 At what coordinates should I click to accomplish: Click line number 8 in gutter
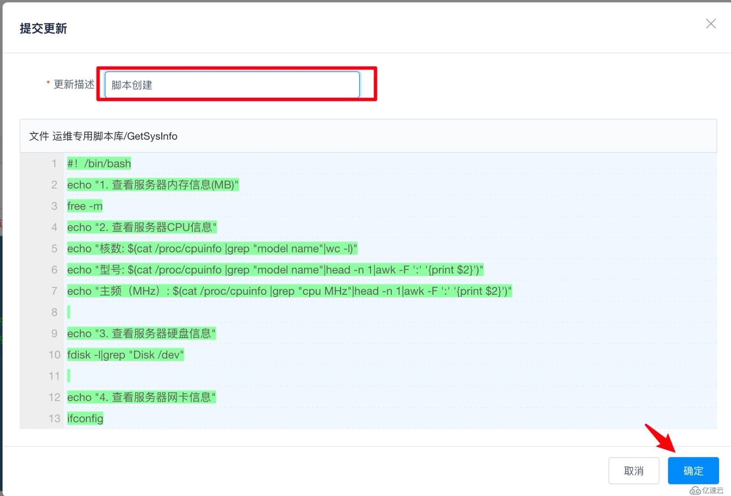(x=54, y=312)
